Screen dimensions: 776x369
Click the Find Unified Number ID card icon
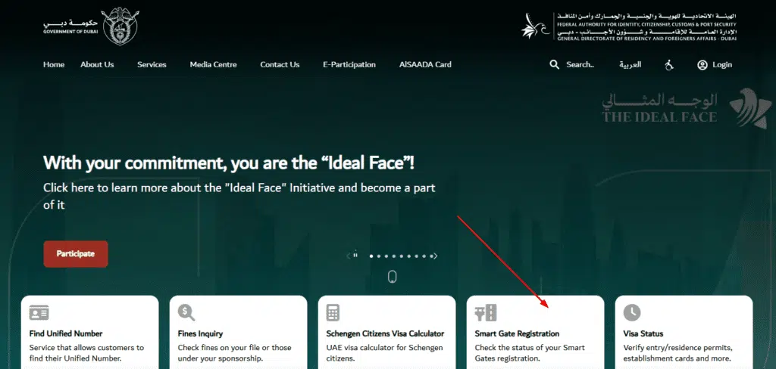[x=39, y=313]
